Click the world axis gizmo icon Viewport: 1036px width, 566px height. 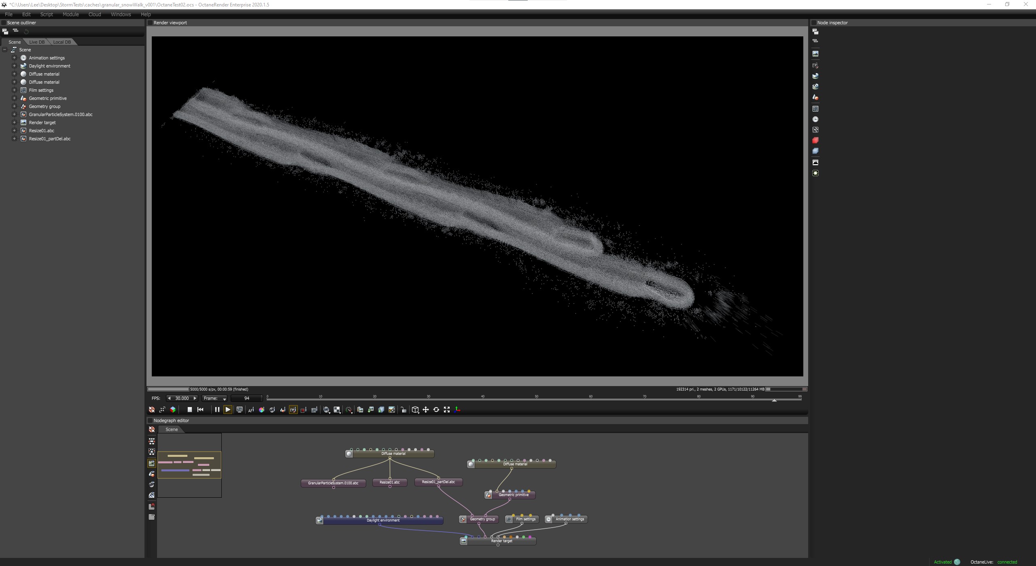tap(457, 410)
